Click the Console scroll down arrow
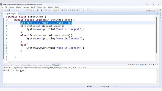Viewport: 162px width, 91px height. [157, 82]
